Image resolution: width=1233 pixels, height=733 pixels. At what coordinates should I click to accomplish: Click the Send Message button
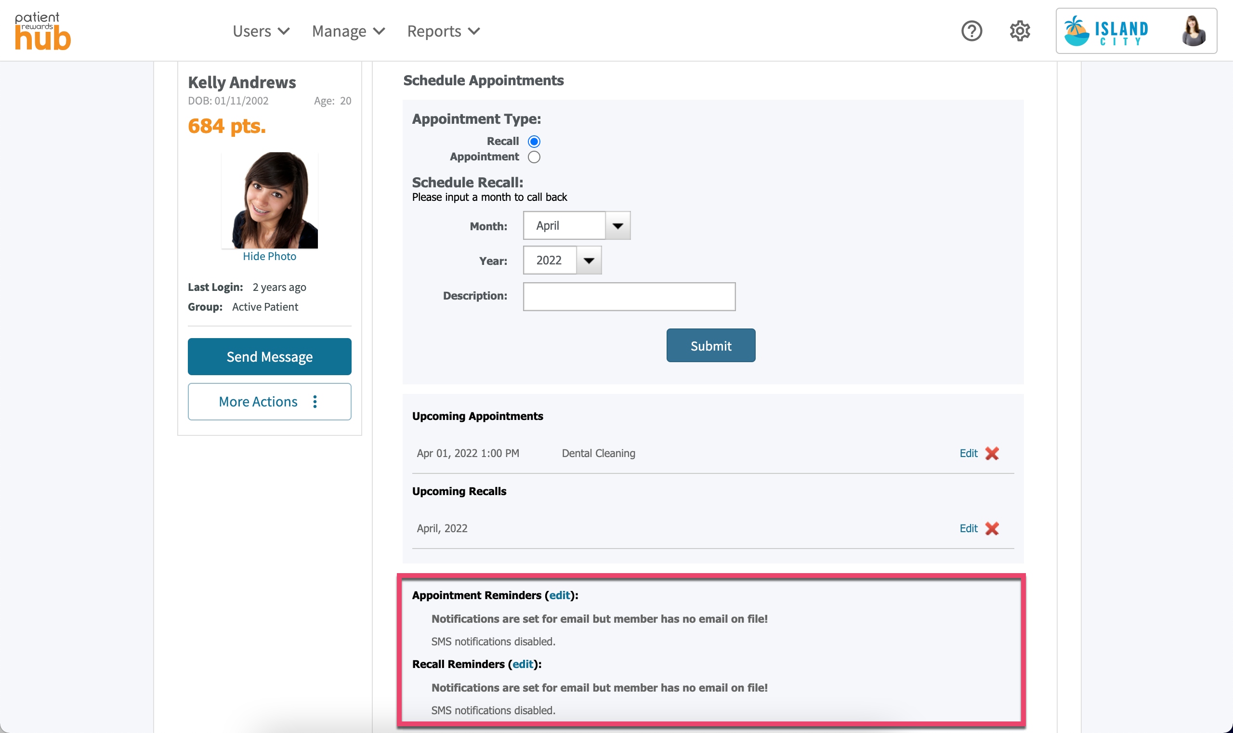click(269, 356)
